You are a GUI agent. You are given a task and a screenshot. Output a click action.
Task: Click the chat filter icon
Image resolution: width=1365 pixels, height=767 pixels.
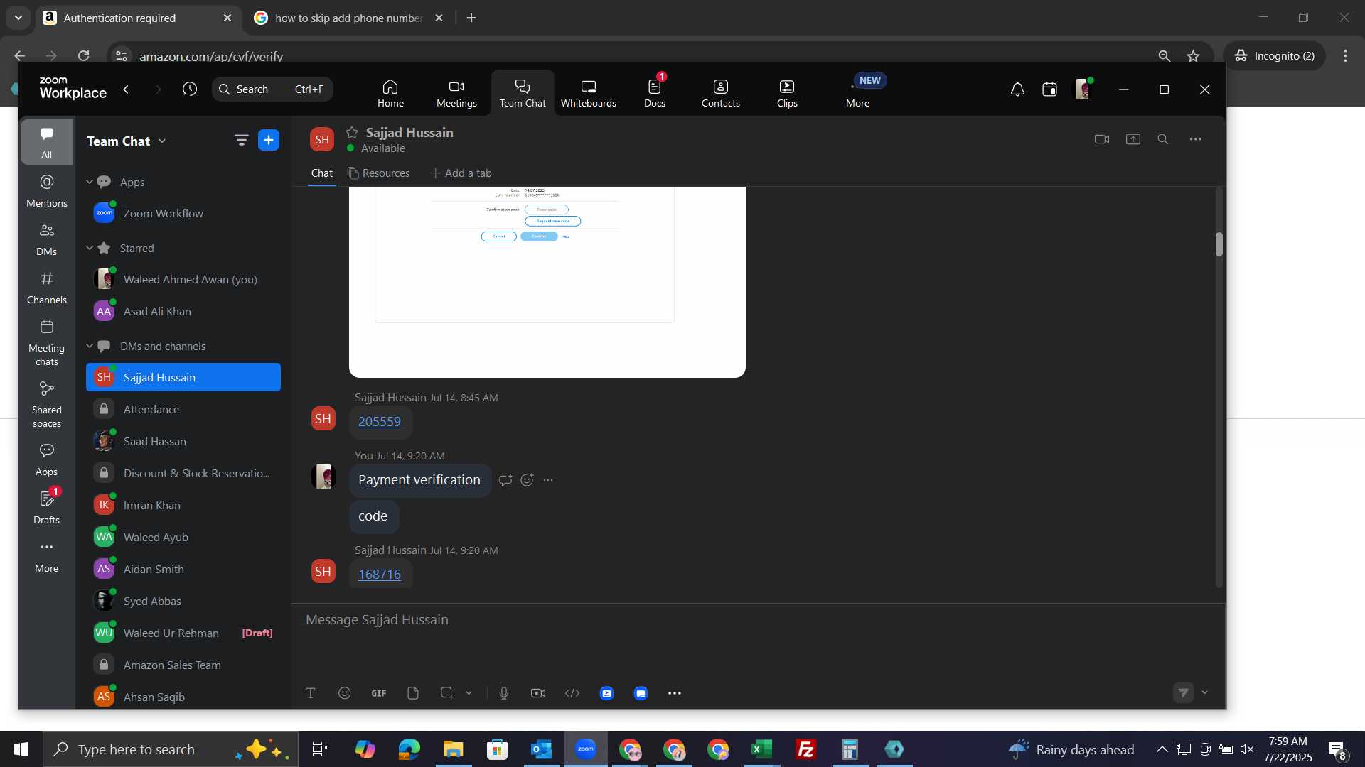pyautogui.click(x=241, y=141)
